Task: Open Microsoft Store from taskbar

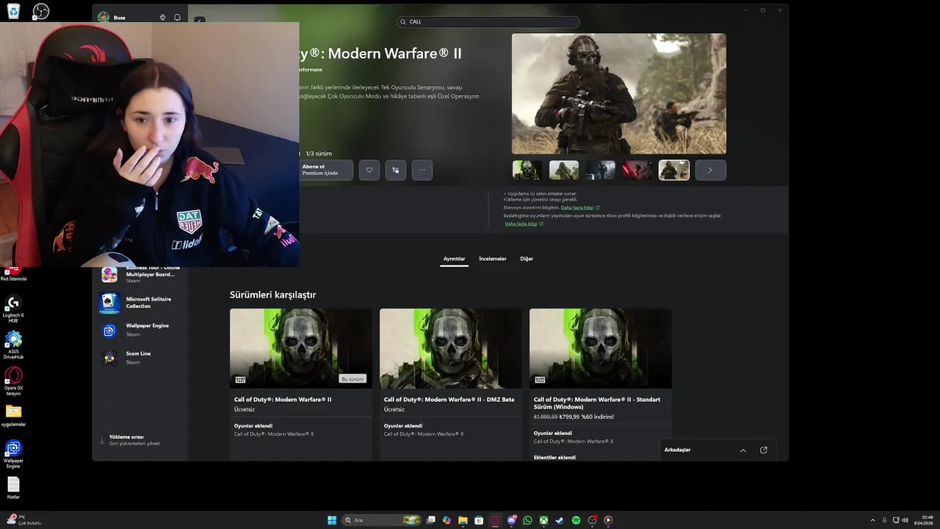Action: [479, 520]
